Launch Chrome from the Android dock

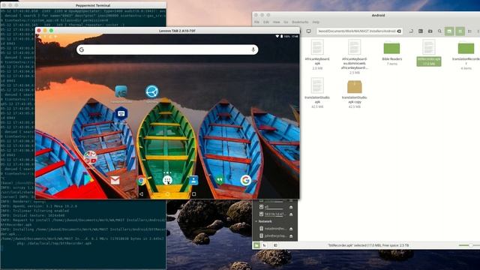click(x=141, y=181)
